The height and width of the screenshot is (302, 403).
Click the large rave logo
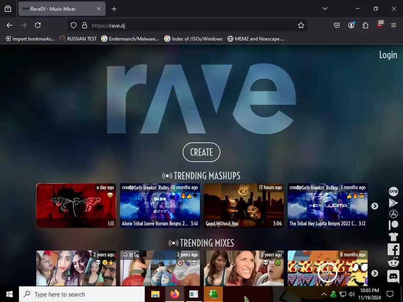(x=201, y=99)
